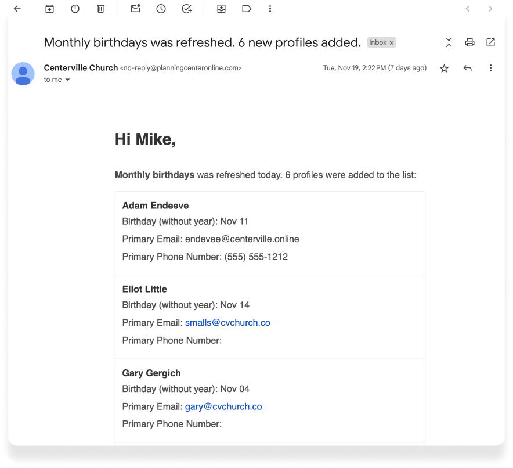Image resolution: width=513 pixels, height=468 pixels.
Task: Snooze this email with clock icon
Action: [x=161, y=9]
